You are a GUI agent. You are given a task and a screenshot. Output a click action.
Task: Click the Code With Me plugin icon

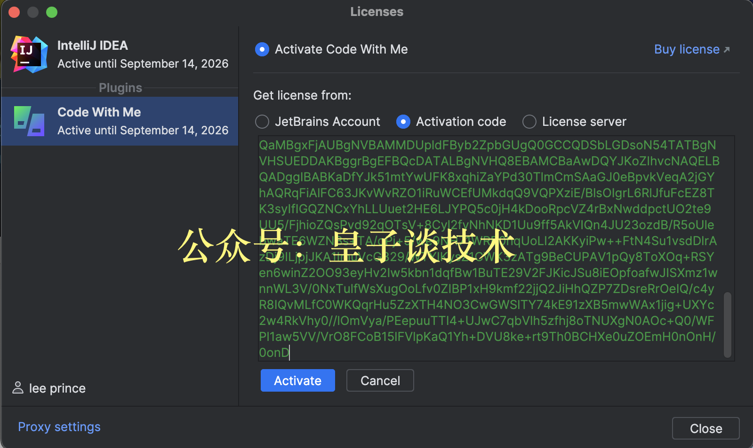(29, 121)
